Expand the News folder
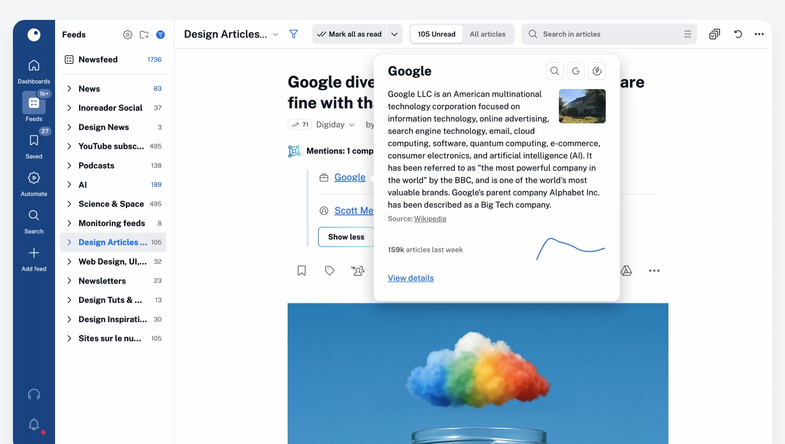The width and height of the screenshot is (785, 444). coord(69,88)
